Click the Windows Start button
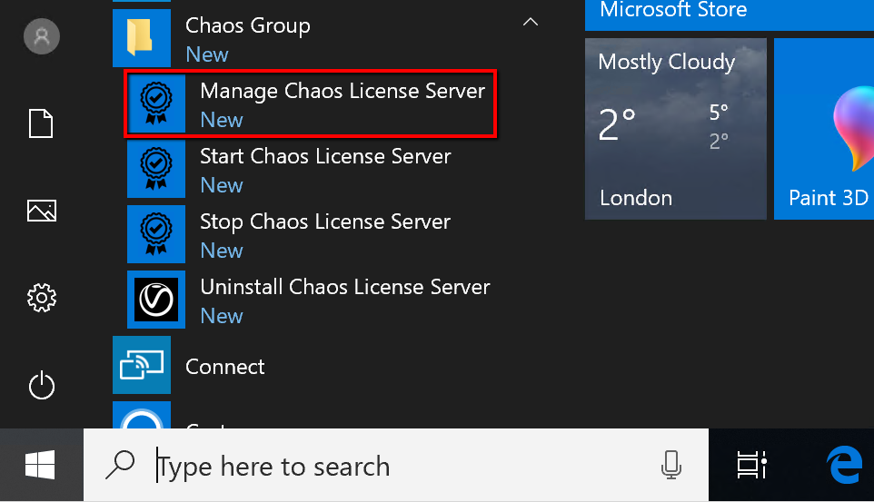Image resolution: width=874 pixels, height=502 pixels. pos(41,466)
